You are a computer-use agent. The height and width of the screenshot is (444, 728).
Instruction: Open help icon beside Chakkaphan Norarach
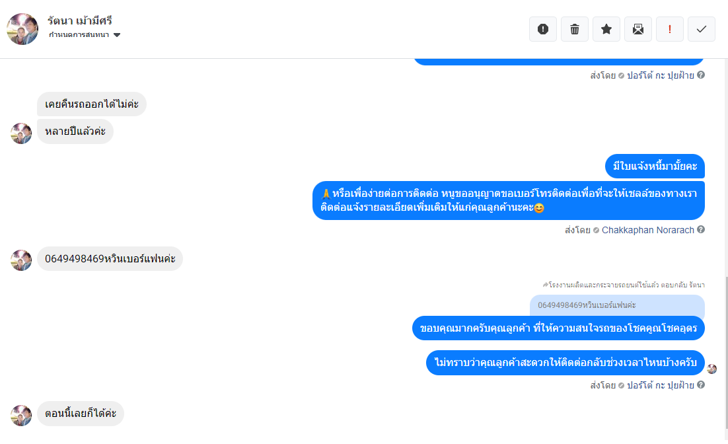701,229
